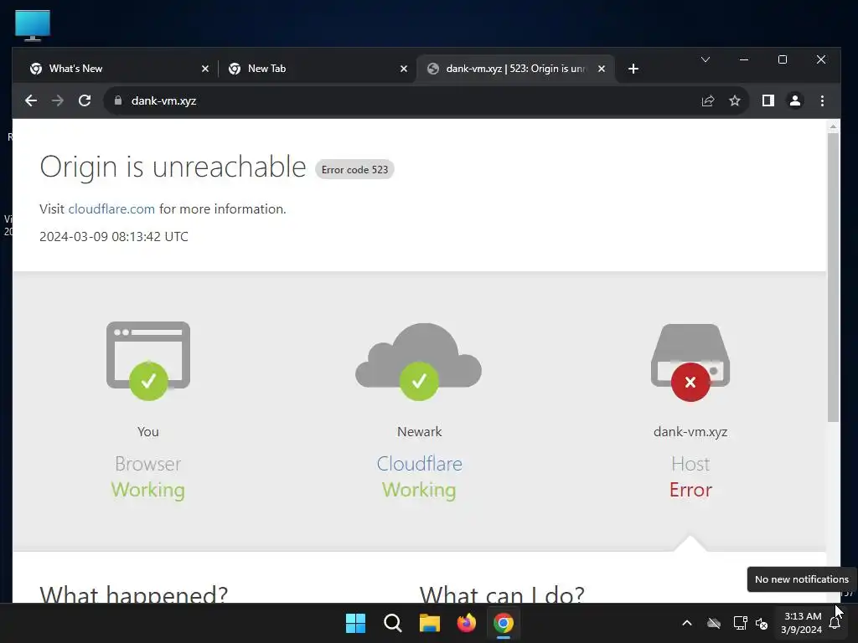
Task: Click the browser window icon above You
Action: click(x=148, y=361)
